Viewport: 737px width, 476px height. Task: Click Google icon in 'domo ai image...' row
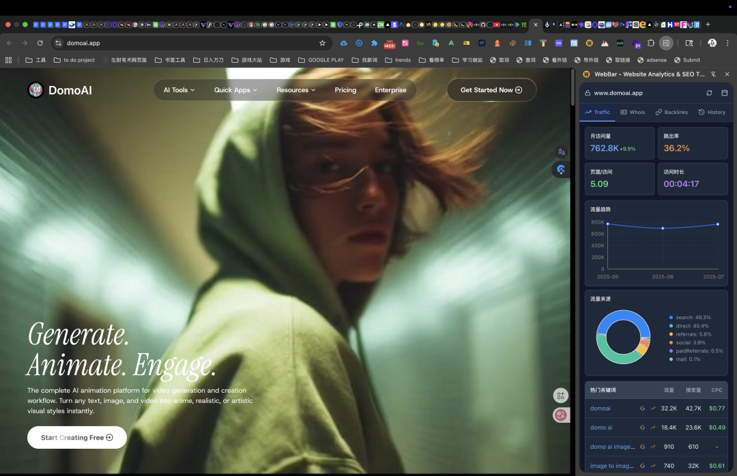pyautogui.click(x=643, y=447)
